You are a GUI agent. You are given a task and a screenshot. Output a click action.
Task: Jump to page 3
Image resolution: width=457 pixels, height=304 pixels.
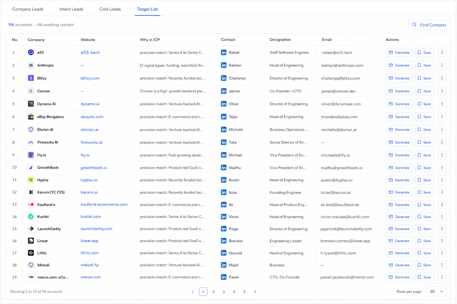tap(224, 292)
